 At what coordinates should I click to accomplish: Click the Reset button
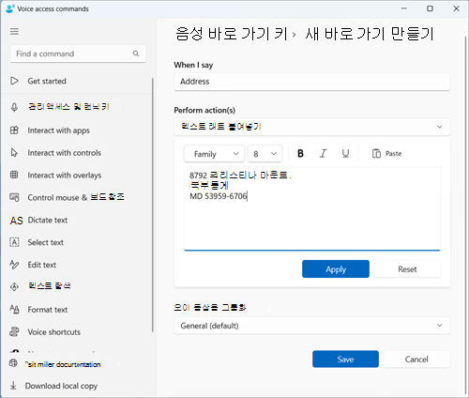(407, 269)
